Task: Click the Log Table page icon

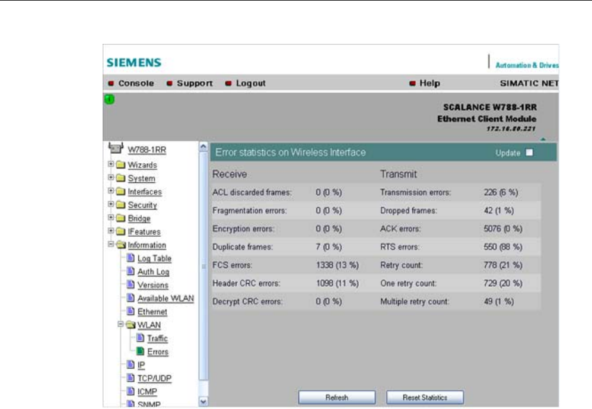Action: coord(131,258)
